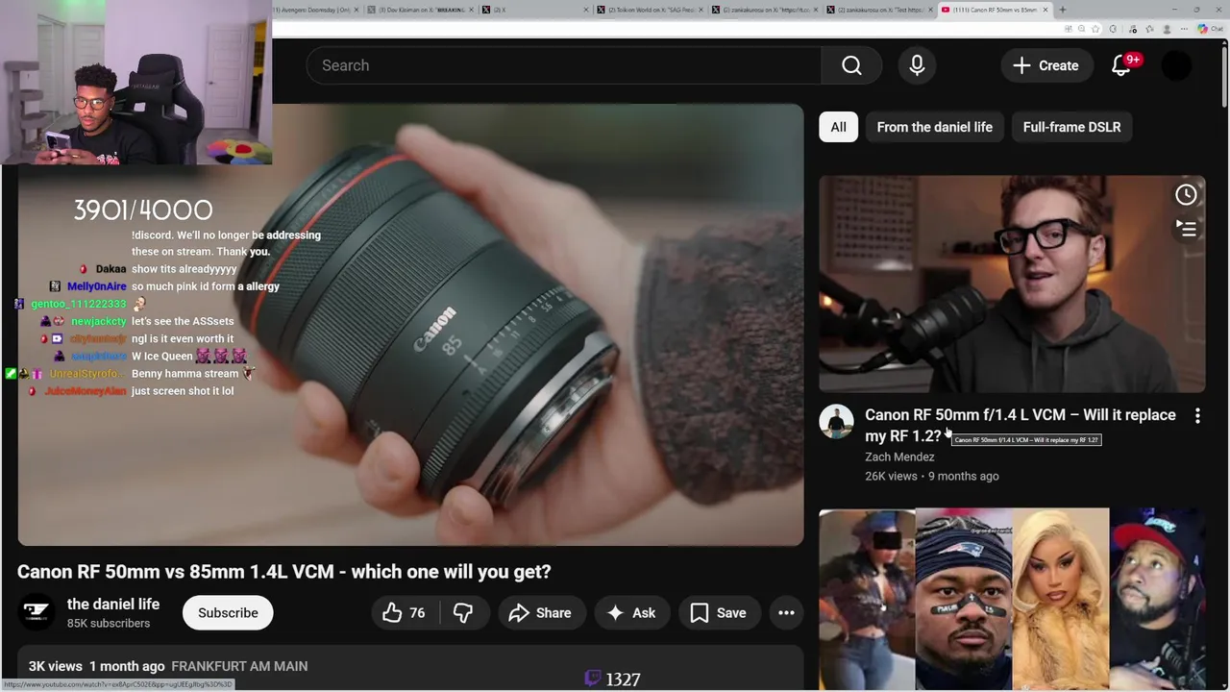Open the notifications bell with 9+ badge
Image resolution: width=1230 pixels, height=692 pixels.
pos(1121,65)
